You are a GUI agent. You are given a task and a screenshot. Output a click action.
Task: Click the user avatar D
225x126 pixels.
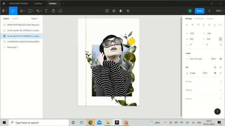(190, 11)
